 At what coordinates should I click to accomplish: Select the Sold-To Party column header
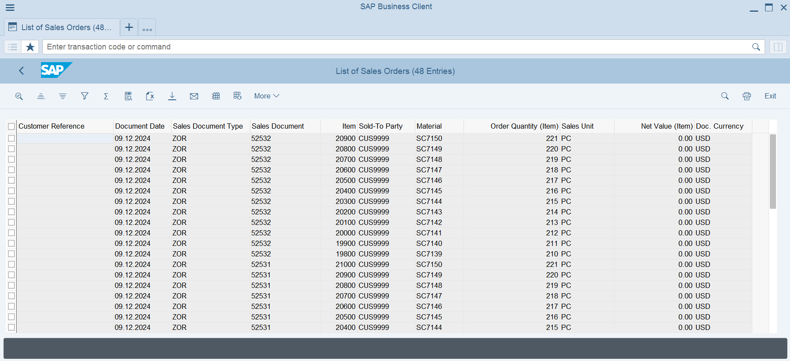(386, 126)
